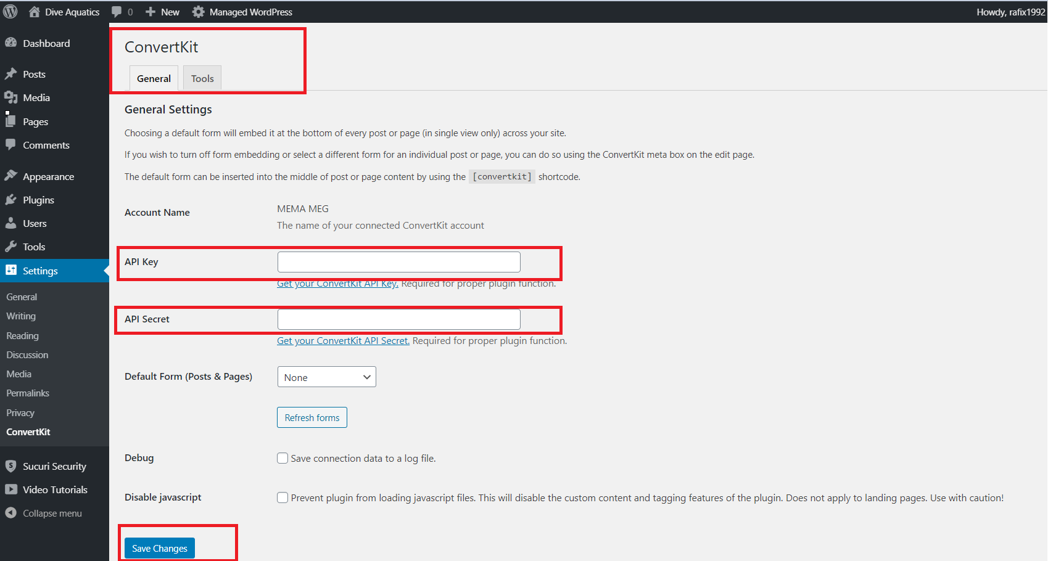
Task: Select the Posts menu icon
Action: 12,73
